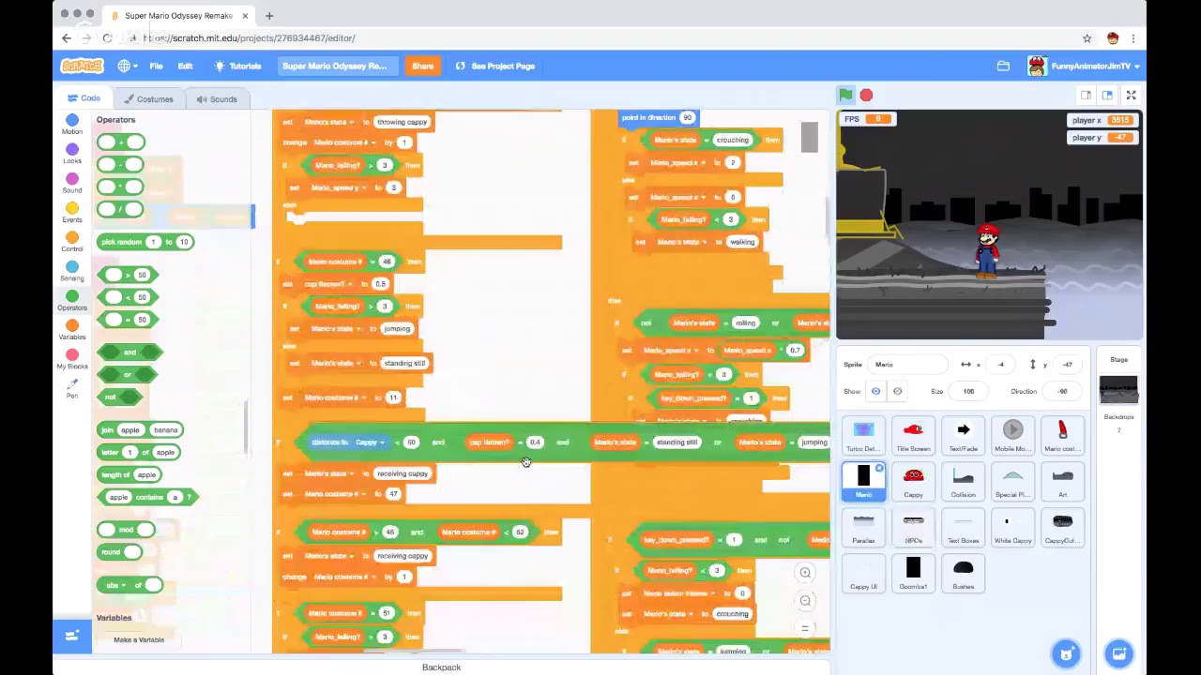Open Tutorials
This screenshot has height=675, width=1201.
click(x=237, y=66)
